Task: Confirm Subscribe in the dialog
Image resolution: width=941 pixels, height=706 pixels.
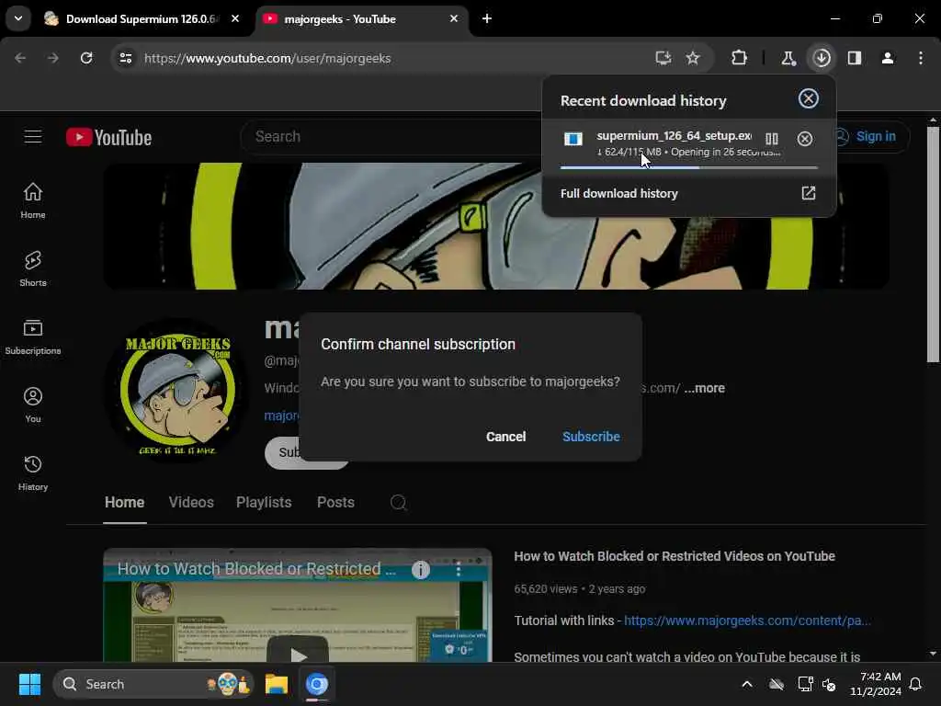Action: pos(591,437)
